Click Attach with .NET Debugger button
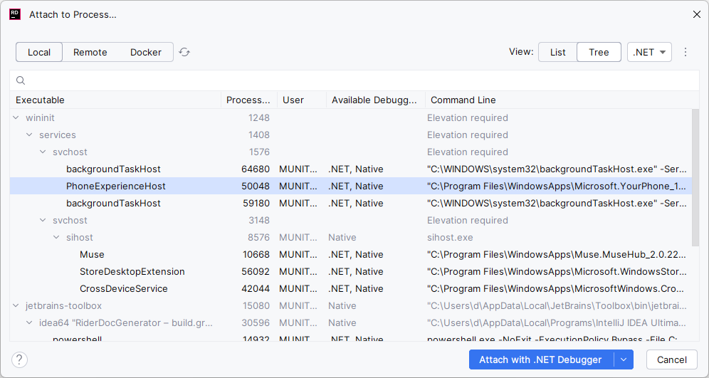The height and width of the screenshot is (378, 709). pos(541,359)
